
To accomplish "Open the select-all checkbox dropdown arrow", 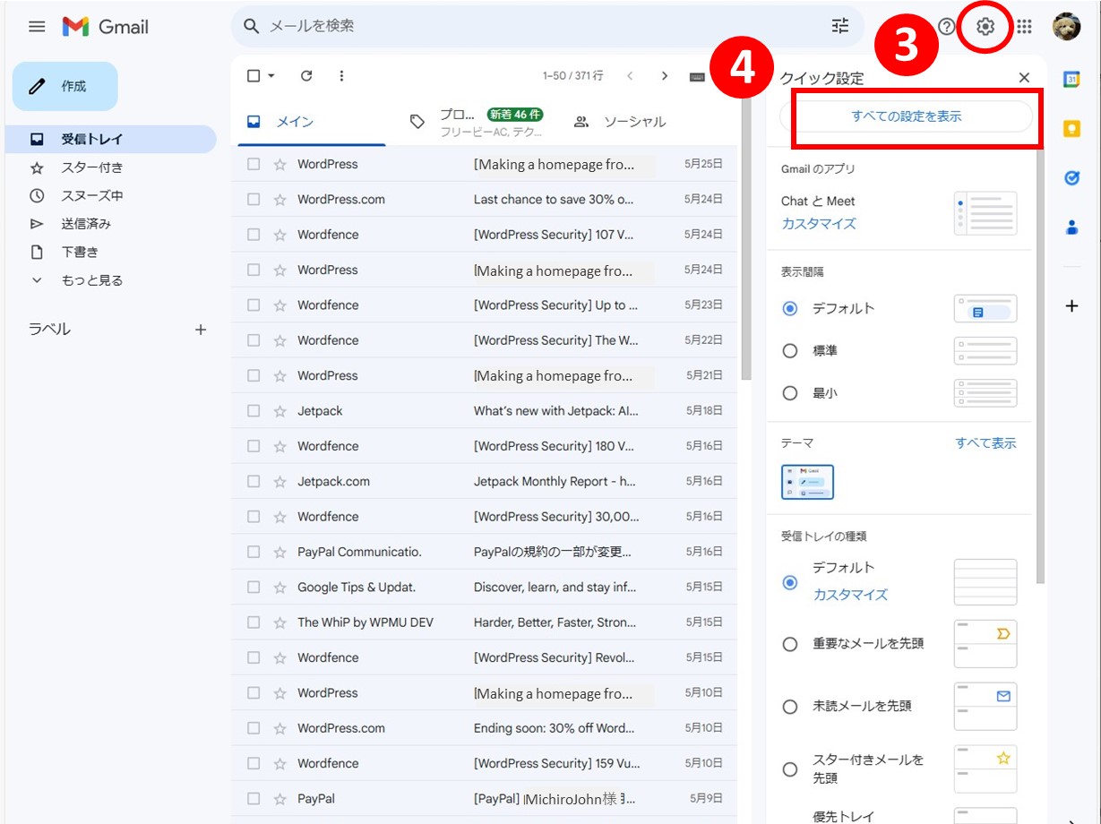I will click(x=271, y=76).
